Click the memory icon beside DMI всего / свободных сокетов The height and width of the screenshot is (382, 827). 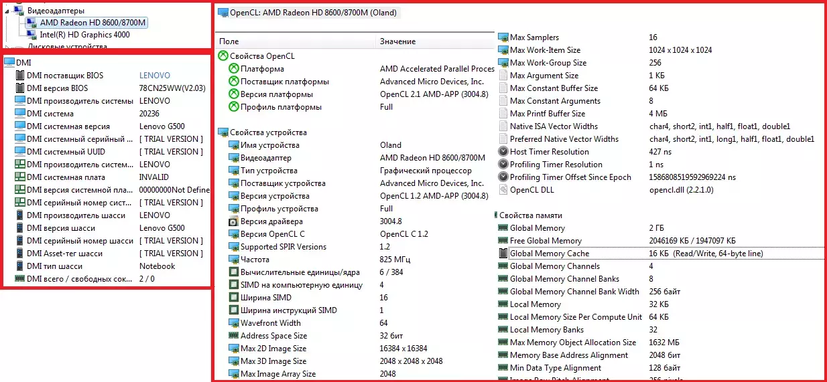click(x=19, y=279)
